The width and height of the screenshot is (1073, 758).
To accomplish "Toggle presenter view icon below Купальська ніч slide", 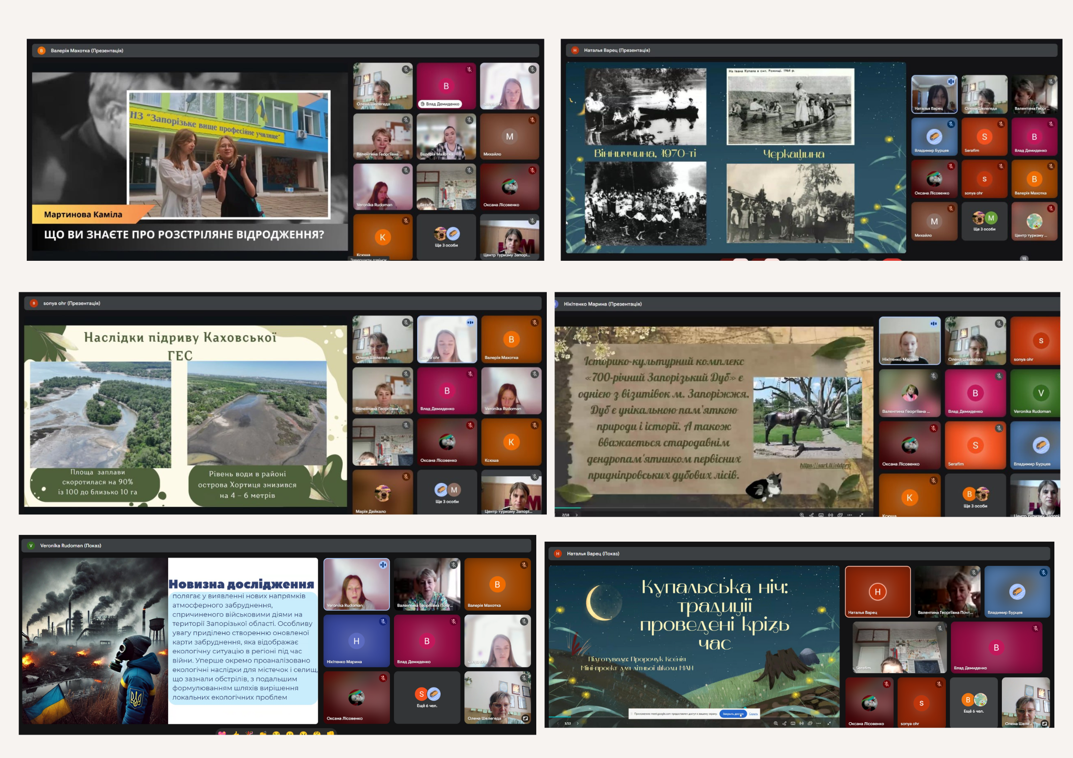I will [x=810, y=723].
